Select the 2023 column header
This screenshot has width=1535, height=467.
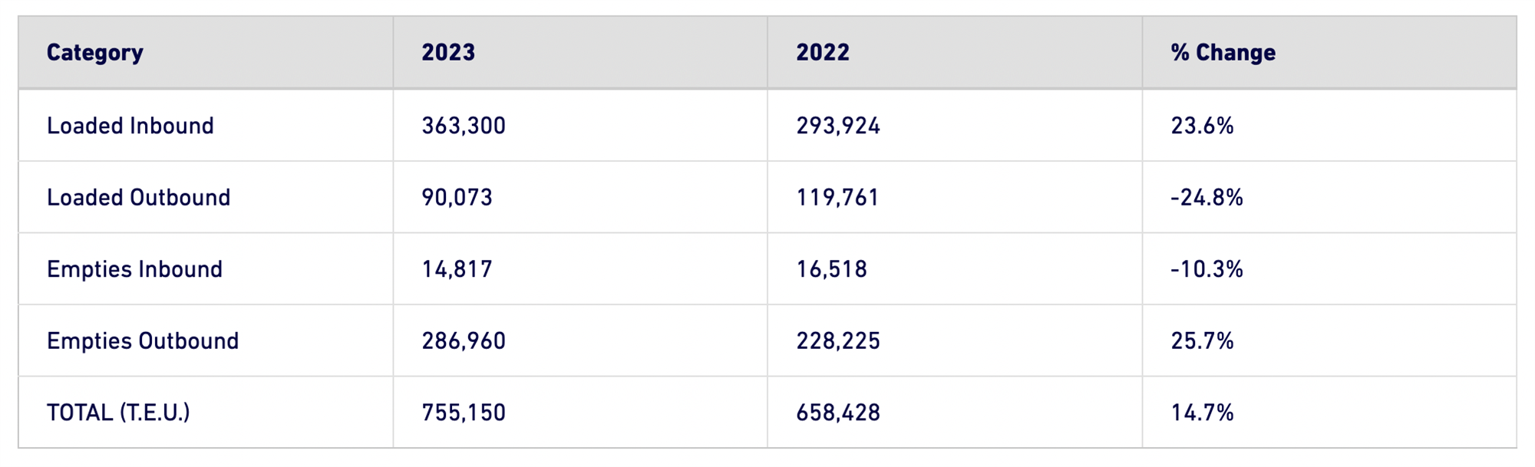pos(448,52)
